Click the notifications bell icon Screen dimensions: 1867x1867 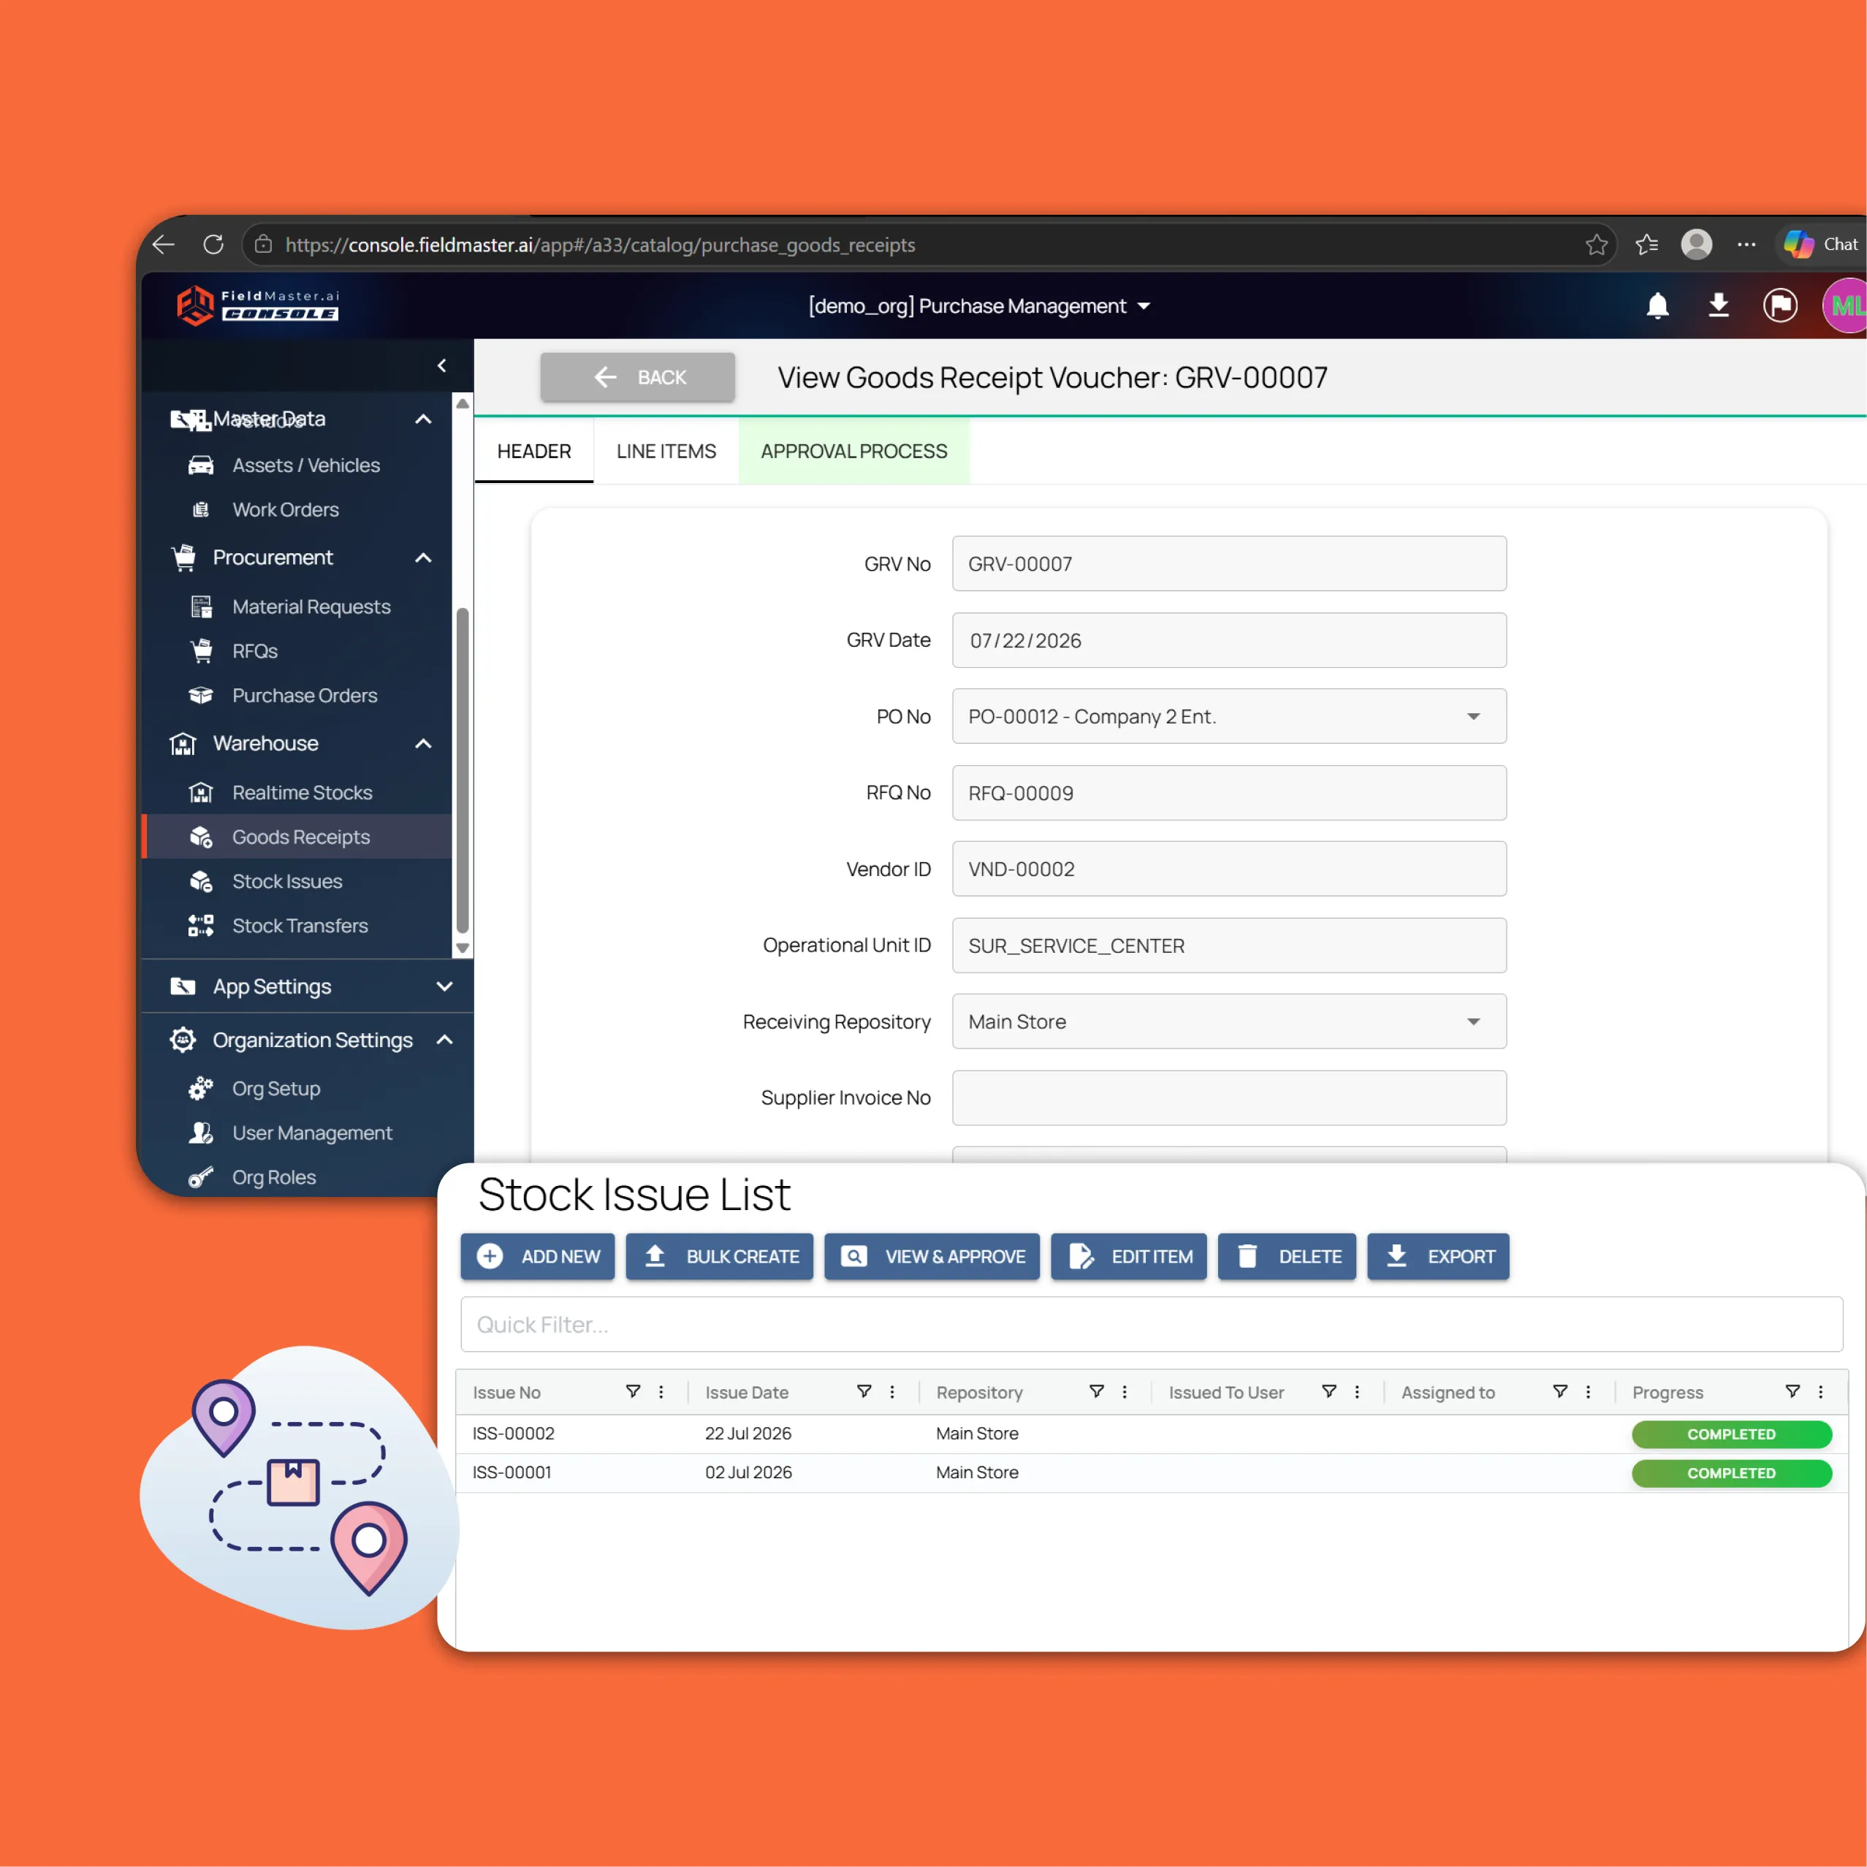click(1657, 305)
